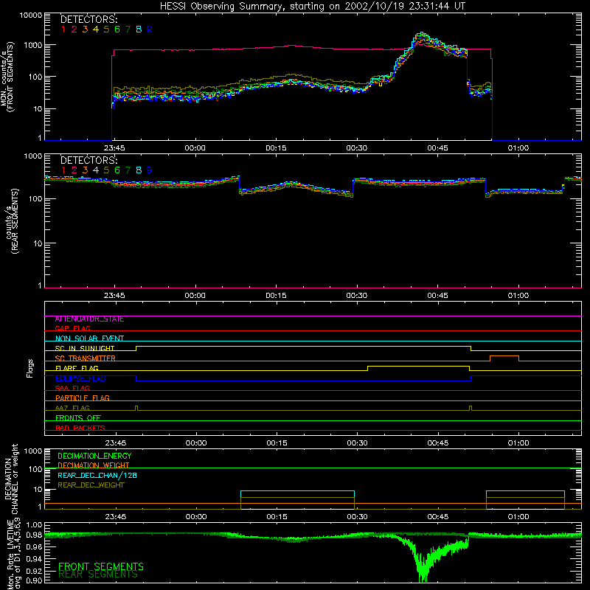
Task: Select detector 7 in front segments legend
Action: pos(128,29)
